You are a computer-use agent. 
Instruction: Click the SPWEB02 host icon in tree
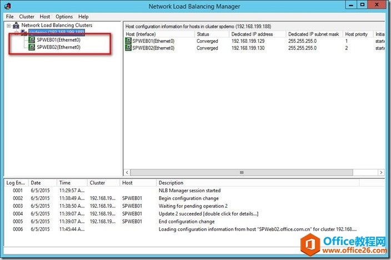point(32,47)
